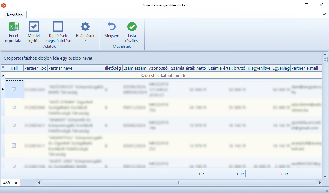Viewport: 329px width, 193px height.
Task: Collapse the ribbon with top-right chevron
Action: [x=325, y=14]
